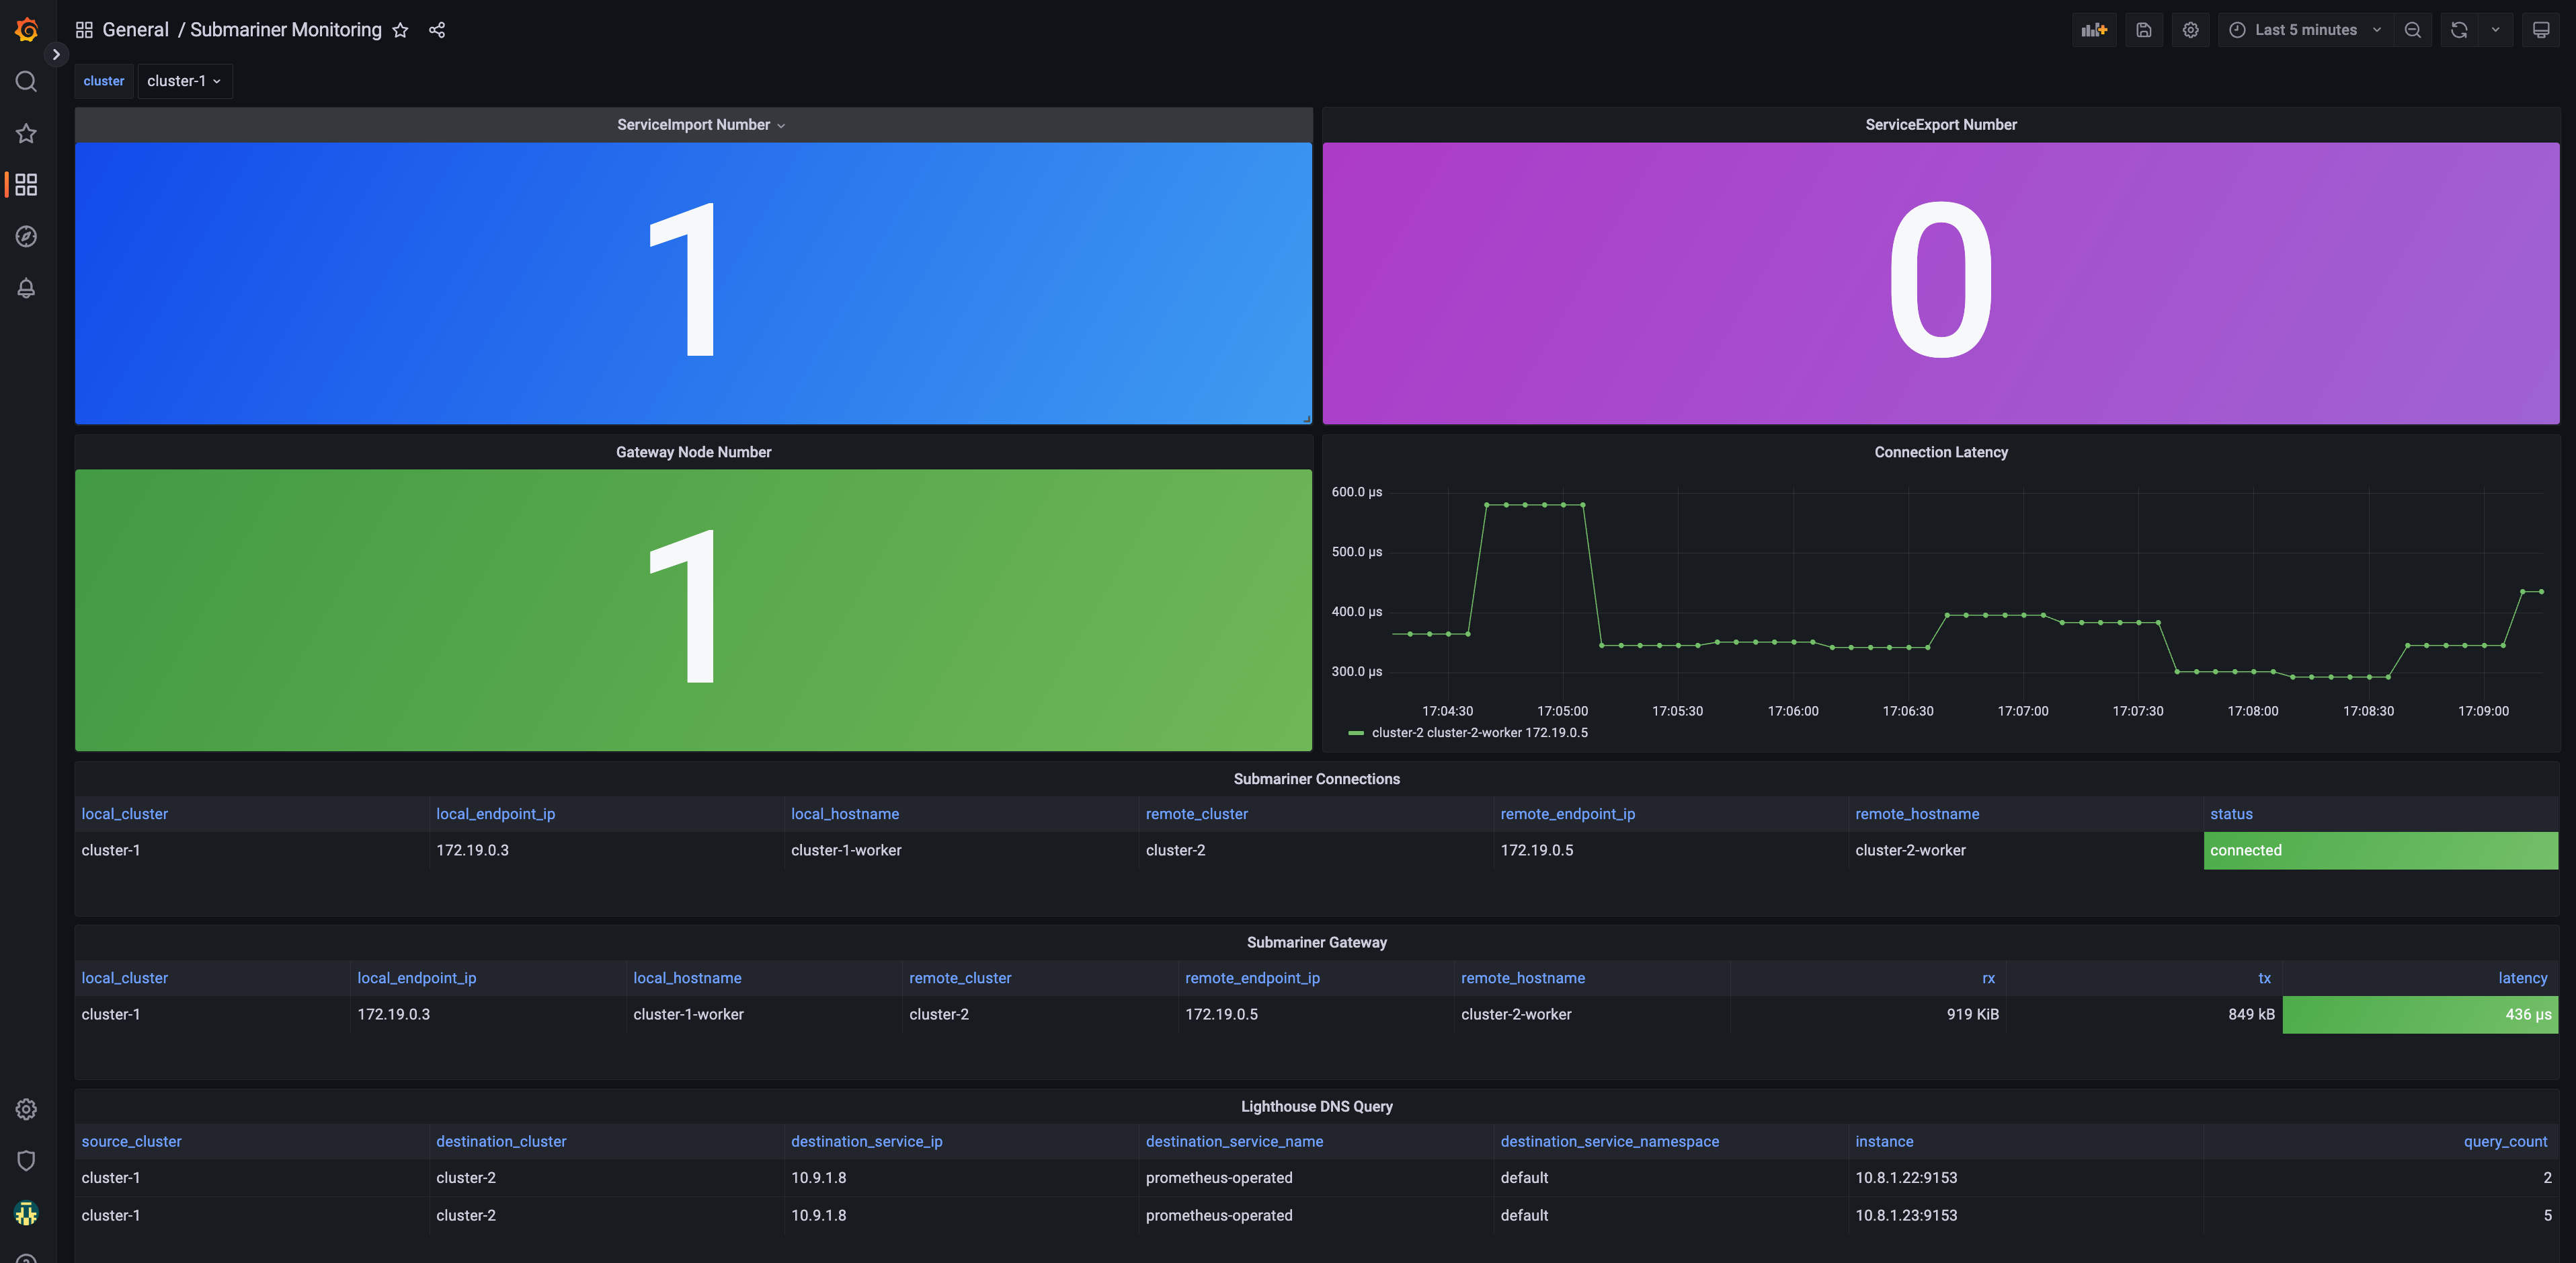Expand the refresh interval dropdown arrow
Image resolution: width=2576 pixels, height=1263 pixels.
2495,30
